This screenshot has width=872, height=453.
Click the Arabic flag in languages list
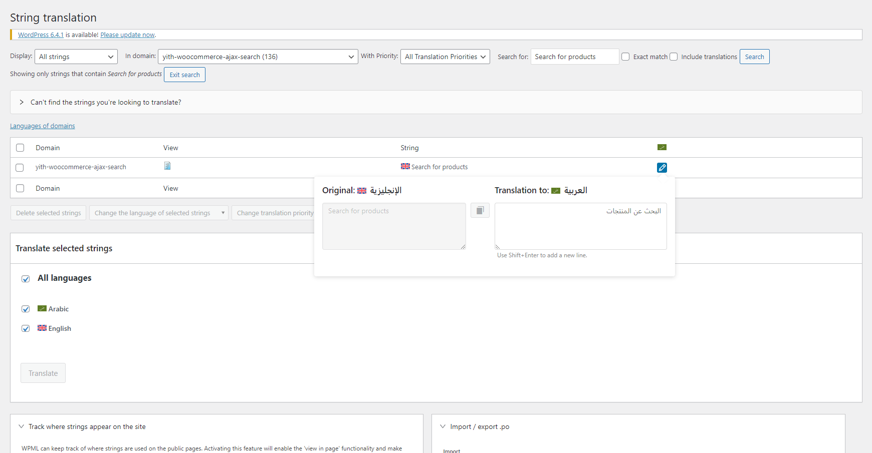(42, 308)
